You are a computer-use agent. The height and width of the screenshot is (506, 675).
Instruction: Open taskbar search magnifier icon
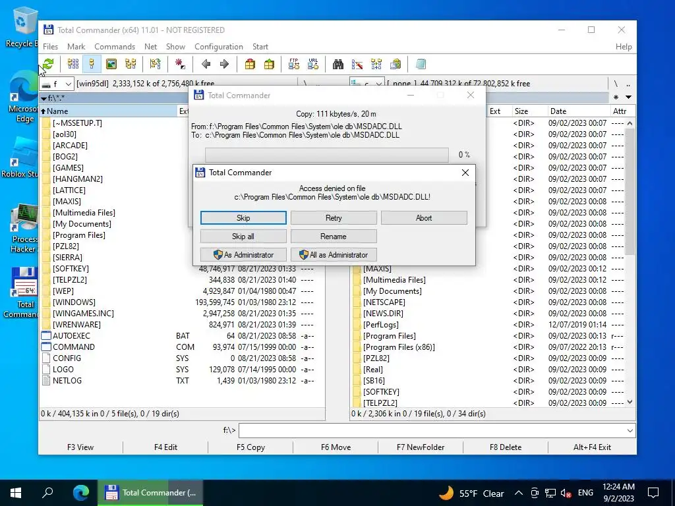(x=47, y=493)
